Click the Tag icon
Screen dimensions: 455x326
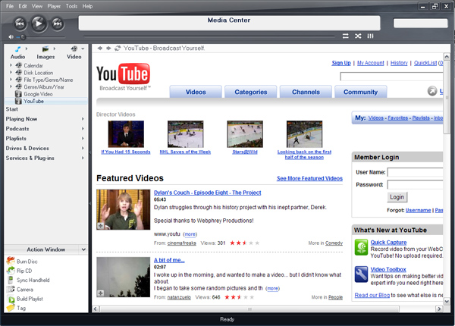click(x=11, y=308)
